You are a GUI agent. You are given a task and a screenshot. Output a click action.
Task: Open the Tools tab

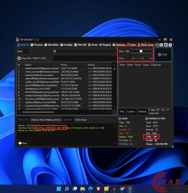pos(93,45)
